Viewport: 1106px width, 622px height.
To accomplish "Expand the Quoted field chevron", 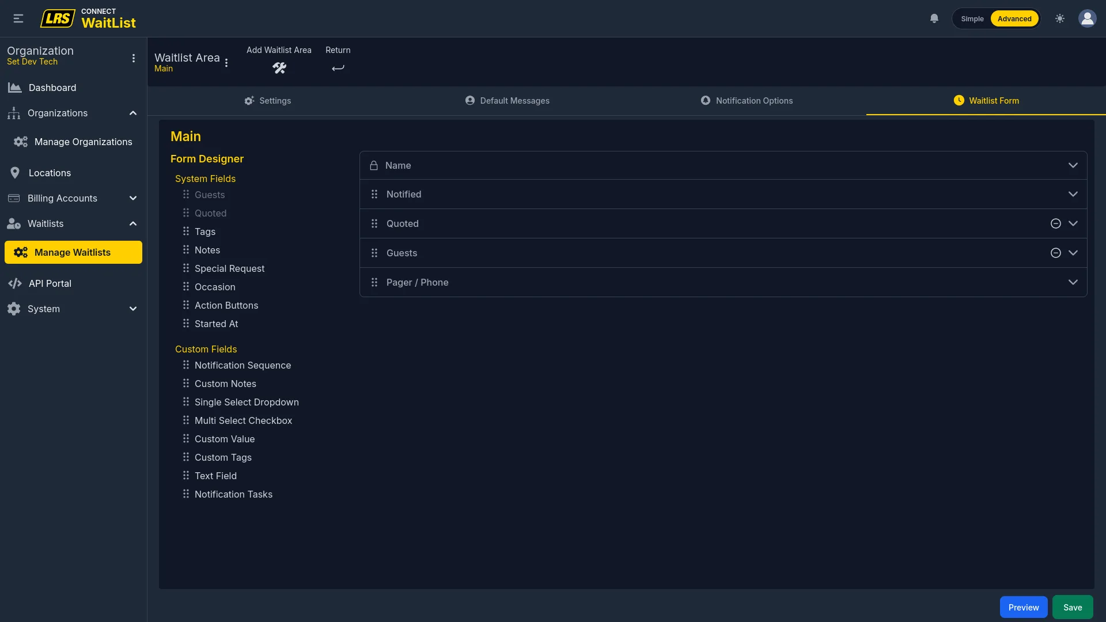I will point(1073,223).
